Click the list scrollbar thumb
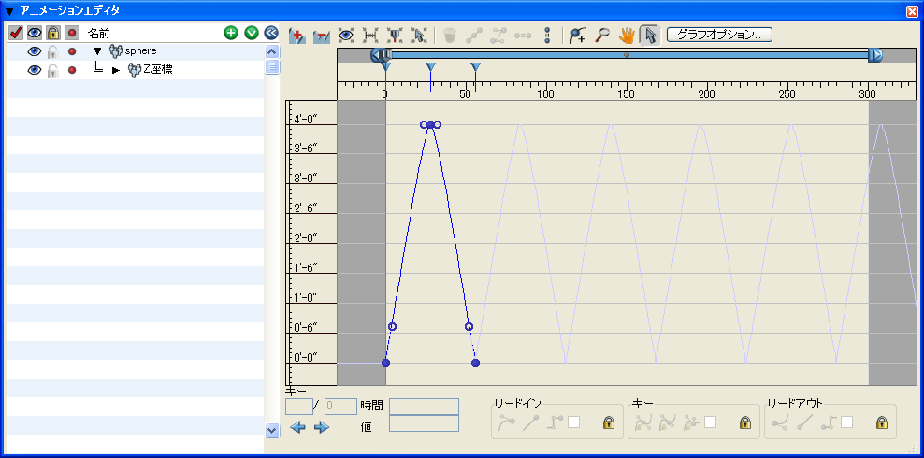Image resolution: width=924 pixels, height=458 pixels. [x=271, y=66]
